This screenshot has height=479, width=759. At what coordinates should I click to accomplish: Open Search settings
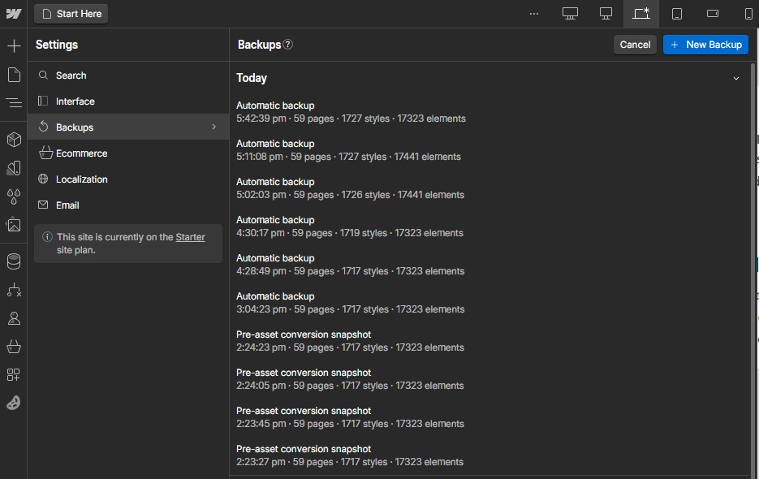click(x=128, y=75)
